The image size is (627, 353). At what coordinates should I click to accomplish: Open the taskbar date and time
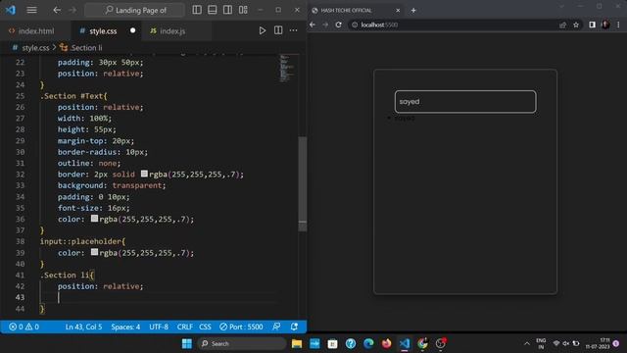pos(598,343)
